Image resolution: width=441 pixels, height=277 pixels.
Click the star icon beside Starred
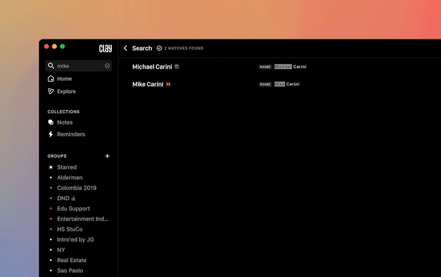pos(51,167)
